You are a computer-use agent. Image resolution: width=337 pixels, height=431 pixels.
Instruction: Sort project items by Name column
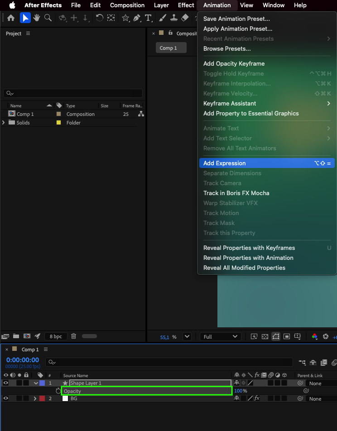(x=16, y=105)
